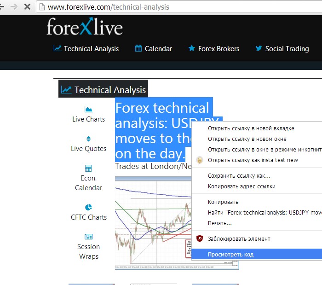Image resolution: width=322 pixels, height=285 pixels.
Task: Open the Social Trading navigation link
Action: 287,49
